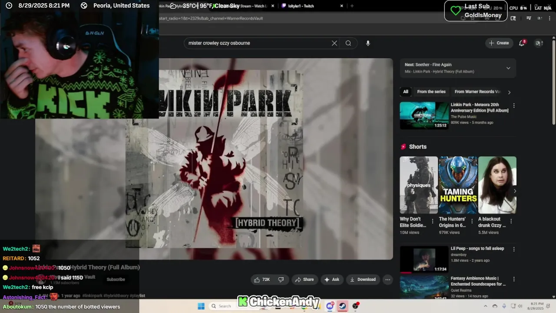Click the Ask button
The image size is (556, 313).
pos(331,280)
